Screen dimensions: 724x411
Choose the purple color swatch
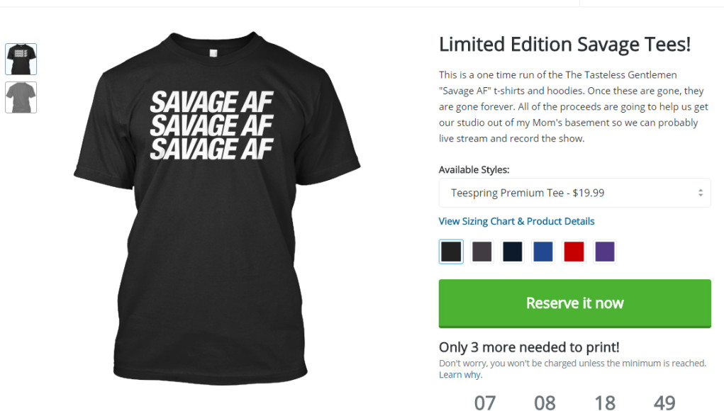tap(604, 252)
